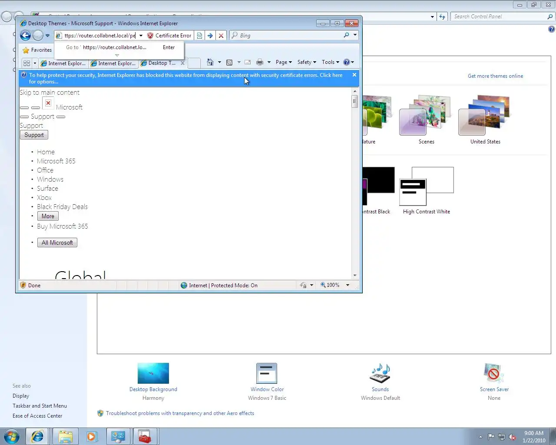The width and height of the screenshot is (556, 445).
Task: Click Black Friday Deals link
Action: pyautogui.click(x=62, y=207)
